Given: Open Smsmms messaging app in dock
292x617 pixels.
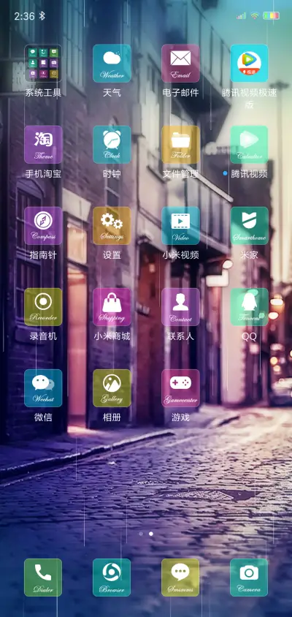Looking at the screenshot, I should pos(180,578).
